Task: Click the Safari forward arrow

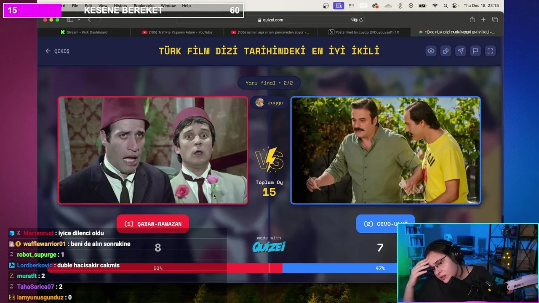Action: pyautogui.click(x=100, y=20)
